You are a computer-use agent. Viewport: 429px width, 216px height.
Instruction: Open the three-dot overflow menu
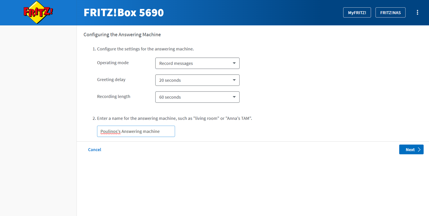(x=417, y=12)
